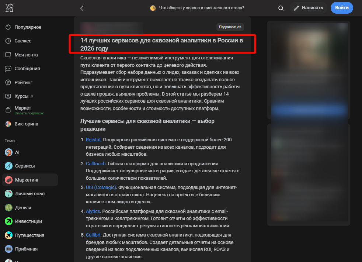Click the AI topic avatar icon
Viewport: 362px width, 262px height.
pyautogui.click(x=8, y=152)
